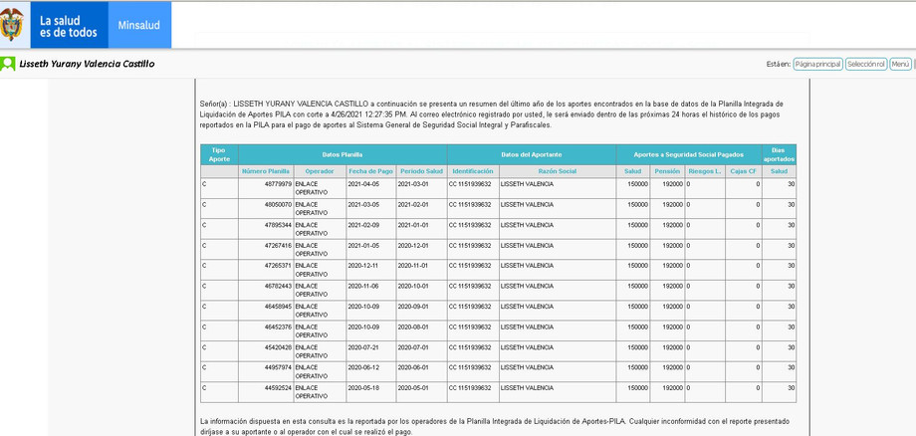Click user name Lisseth Yurany Valencia Castillo
This screenshot has width=916, height=436.
[87, 64]
